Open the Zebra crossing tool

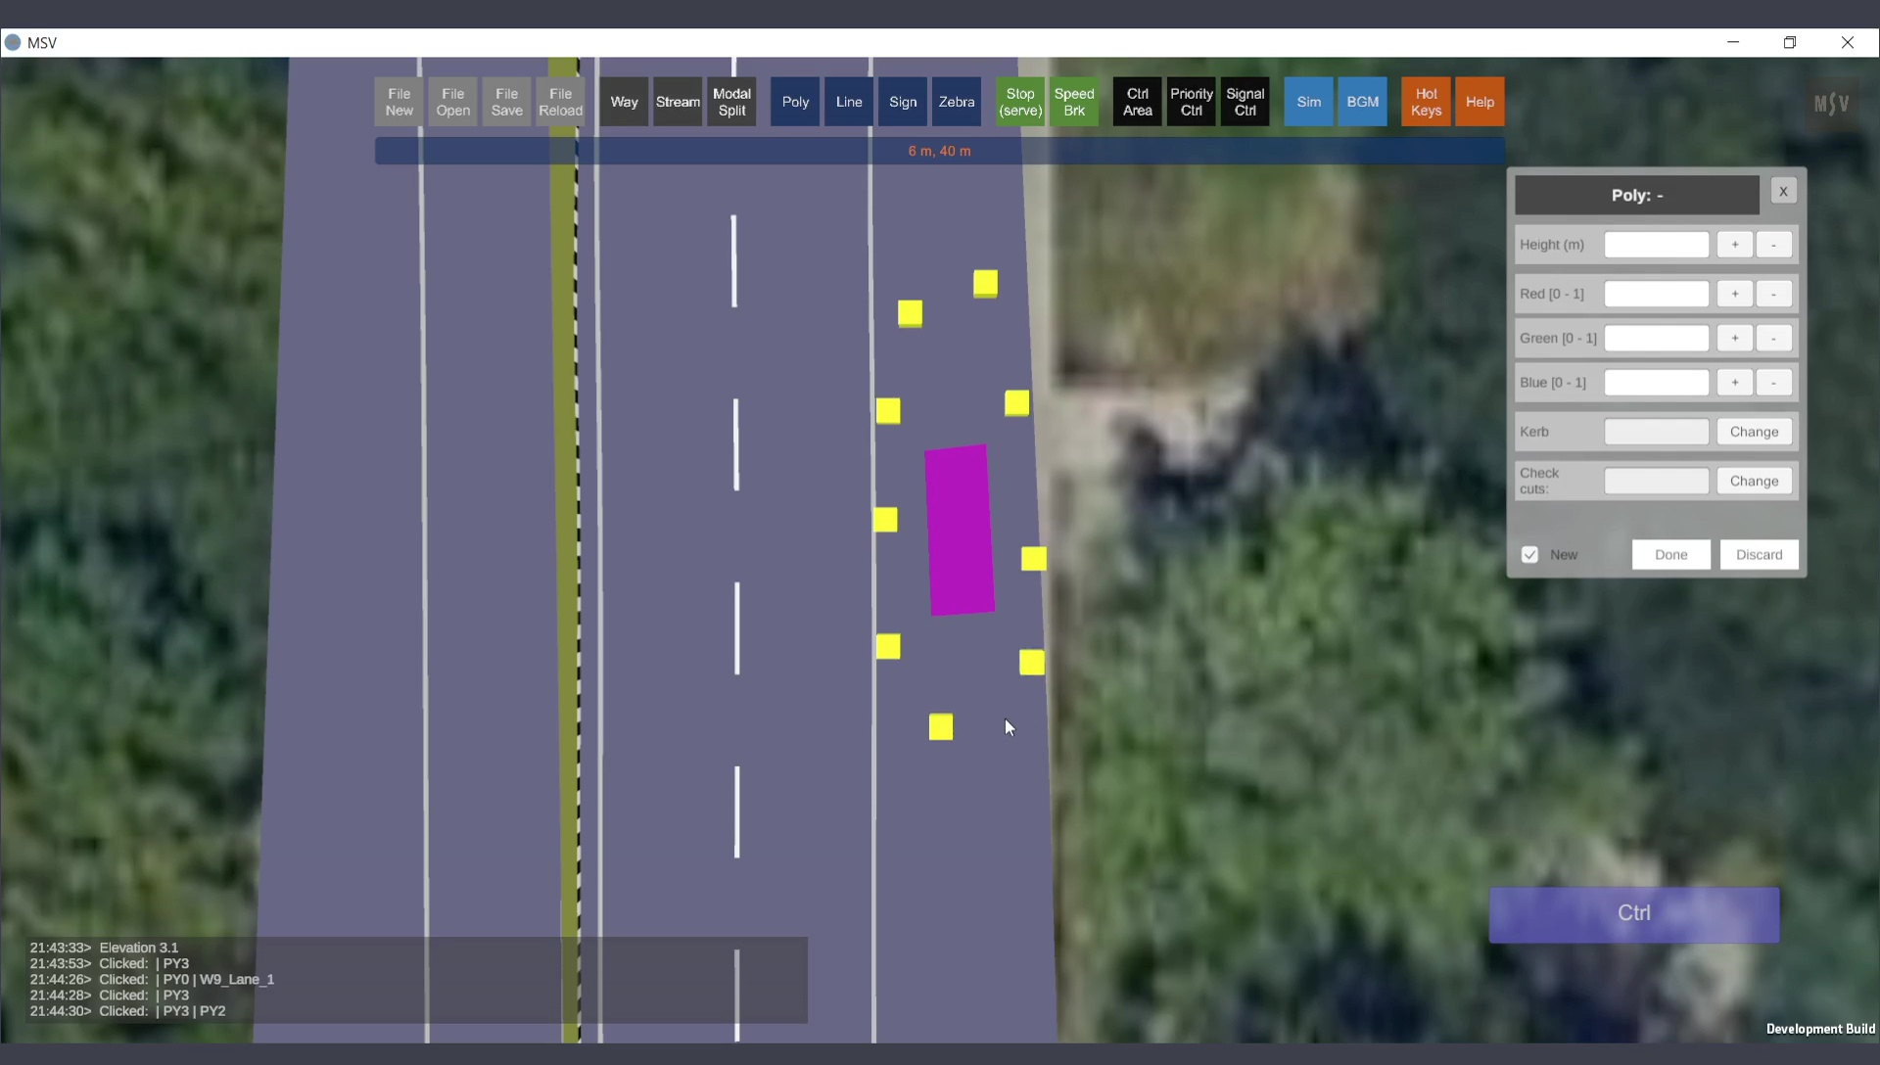coord(956,102)
